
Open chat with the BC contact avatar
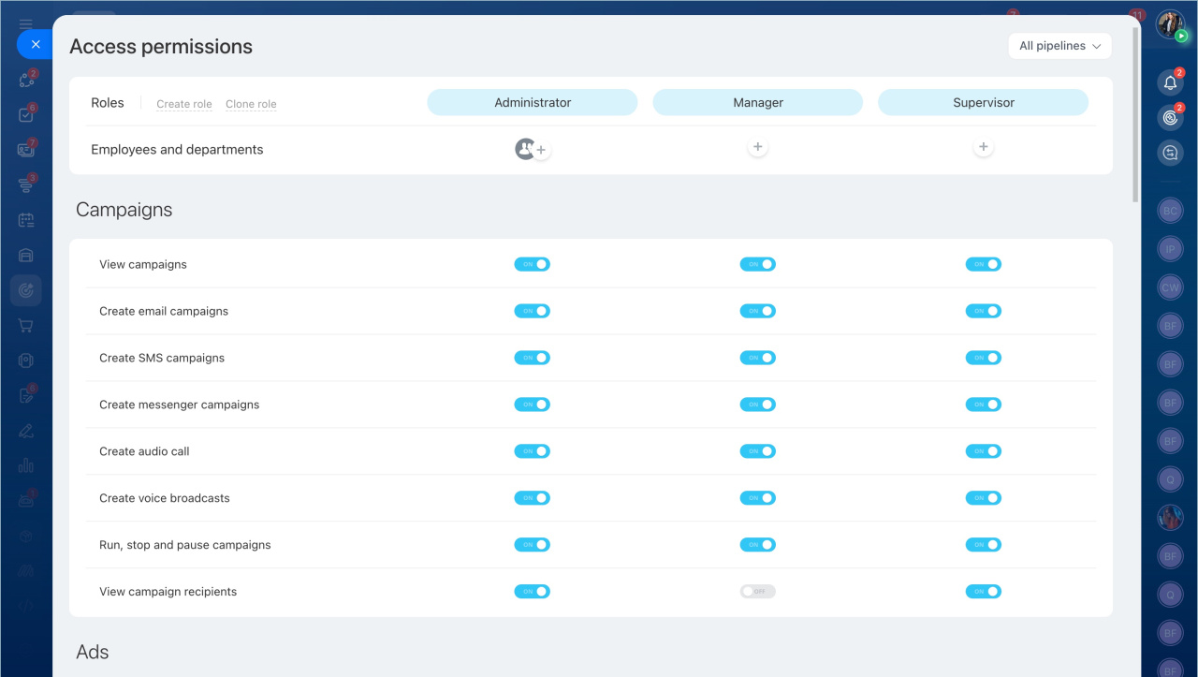1170,212
